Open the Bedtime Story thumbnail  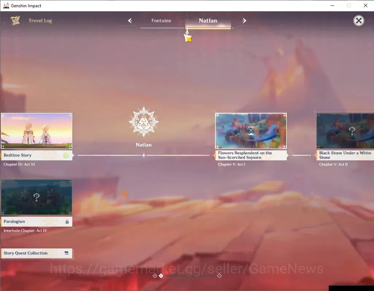[x=36, y=131]
